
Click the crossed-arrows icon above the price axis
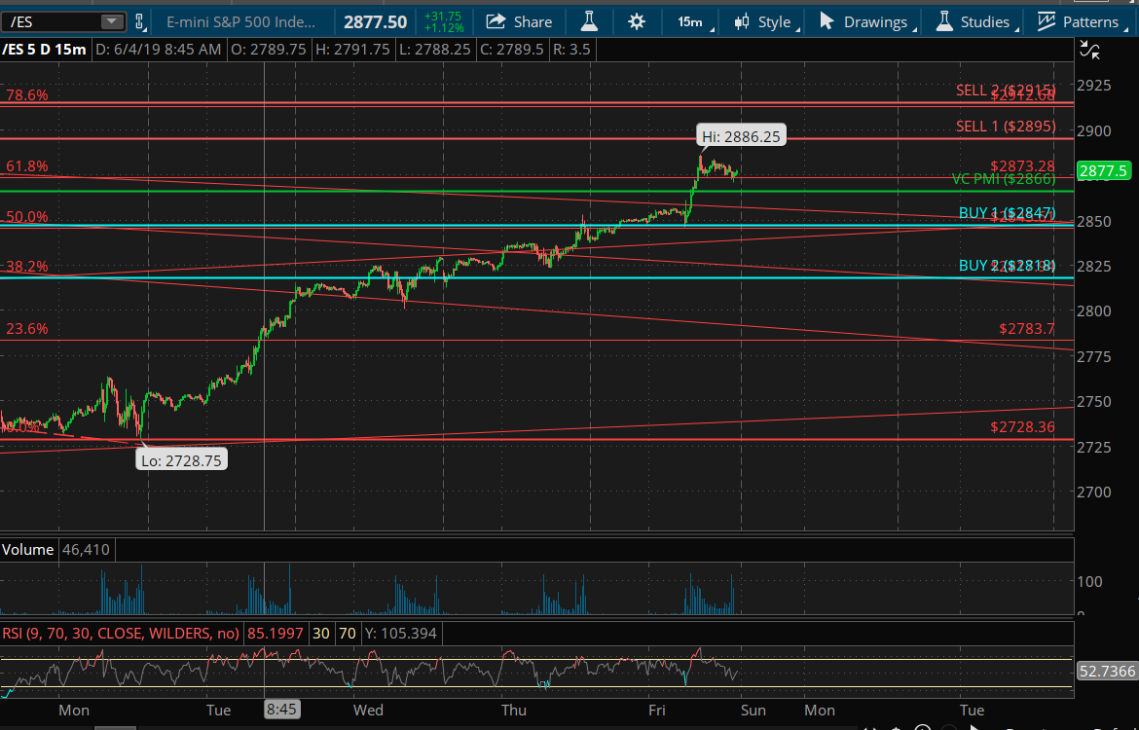(x=1089, y=50)
